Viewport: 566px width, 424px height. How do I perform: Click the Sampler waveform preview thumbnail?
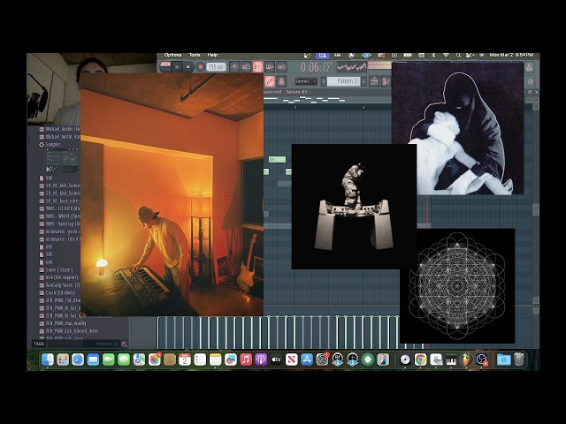tap(62, 161)
